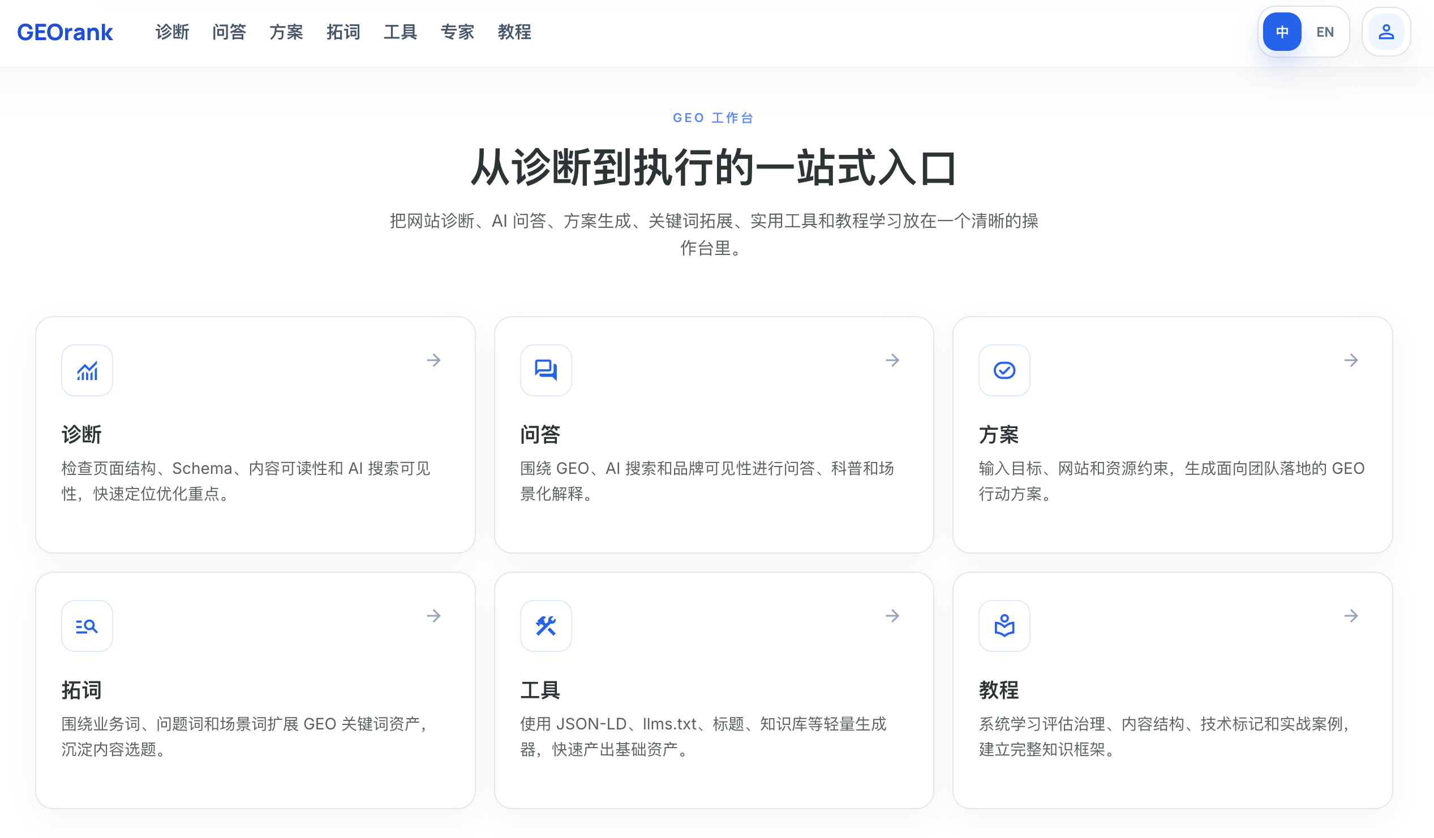Screen dimensions: 1434x838
Task: Click the arrow on the 诊断 card
Action: coord(433,360)
